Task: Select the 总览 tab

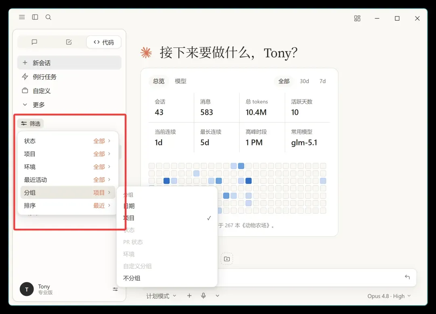Action: [x=159, y=81]
